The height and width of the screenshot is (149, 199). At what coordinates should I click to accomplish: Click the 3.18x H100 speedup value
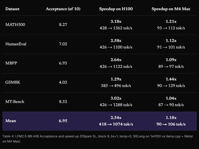116,22
